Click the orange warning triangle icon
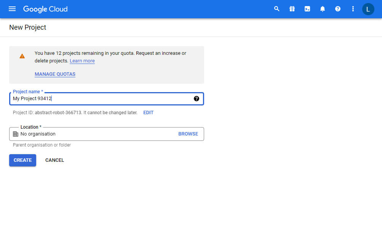The width and height of the screenshot is (382, 252). coord(22,56)
